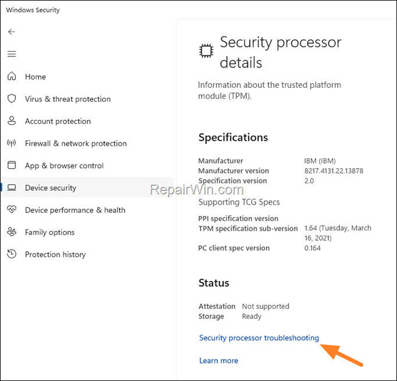Click the Status heading
Image resolution: width=397 pixels, height=381 pixels.
click(214, 283)
